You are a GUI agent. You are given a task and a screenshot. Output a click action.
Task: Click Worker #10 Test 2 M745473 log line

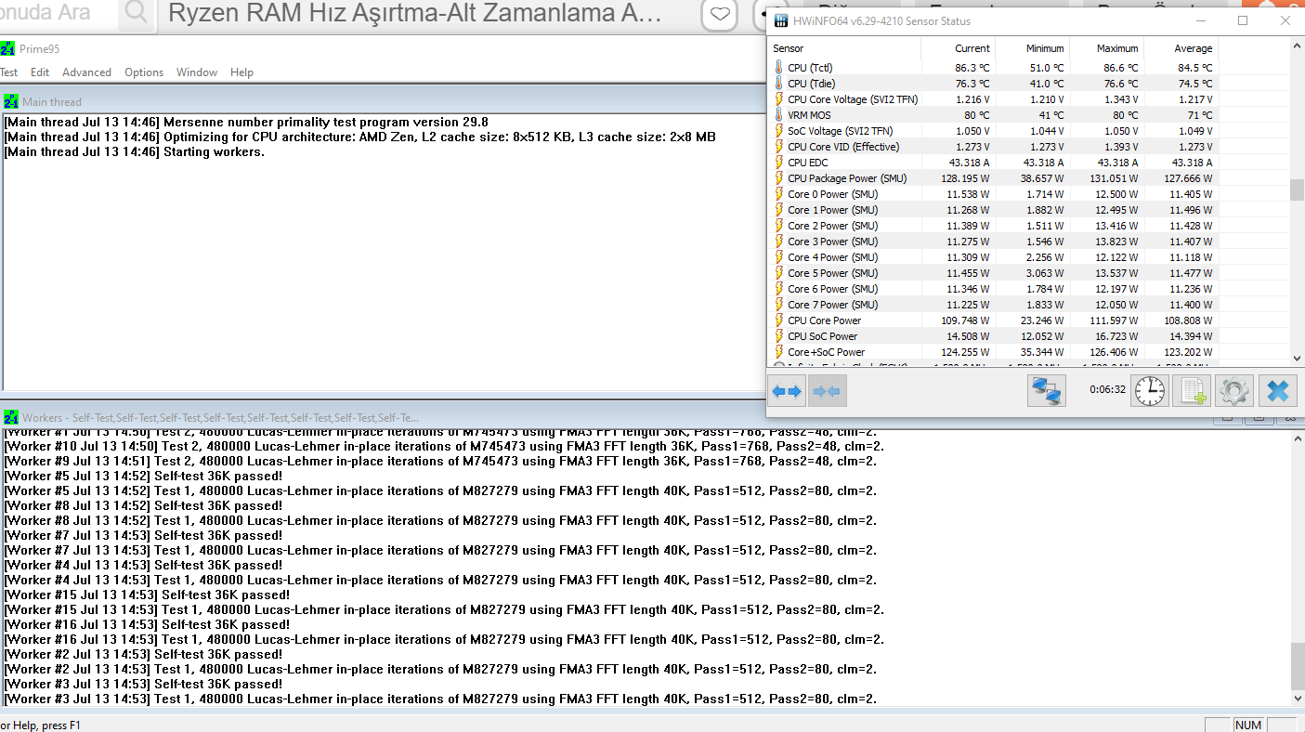coord(444,446)
